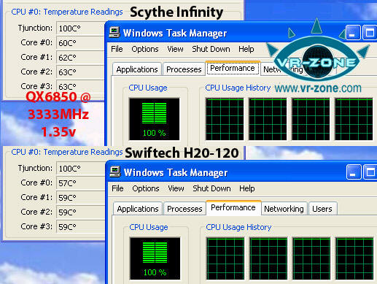Select Performance tab in upper Task Manager
This screenshot has height=284, width=377.
[233, 68]
